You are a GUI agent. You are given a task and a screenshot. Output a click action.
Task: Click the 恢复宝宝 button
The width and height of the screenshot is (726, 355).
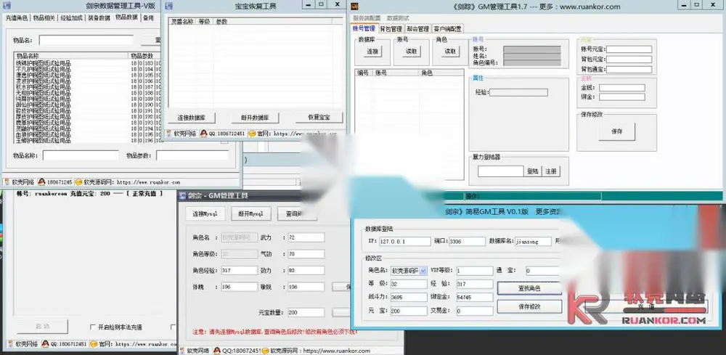point(319,117)
